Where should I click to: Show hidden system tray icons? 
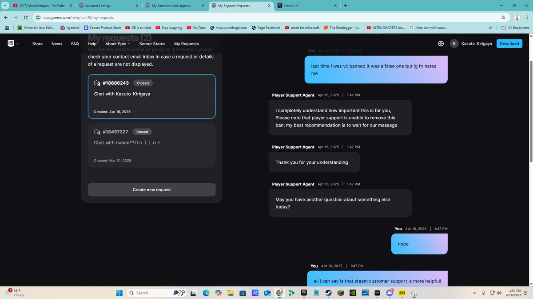[474, 293]
